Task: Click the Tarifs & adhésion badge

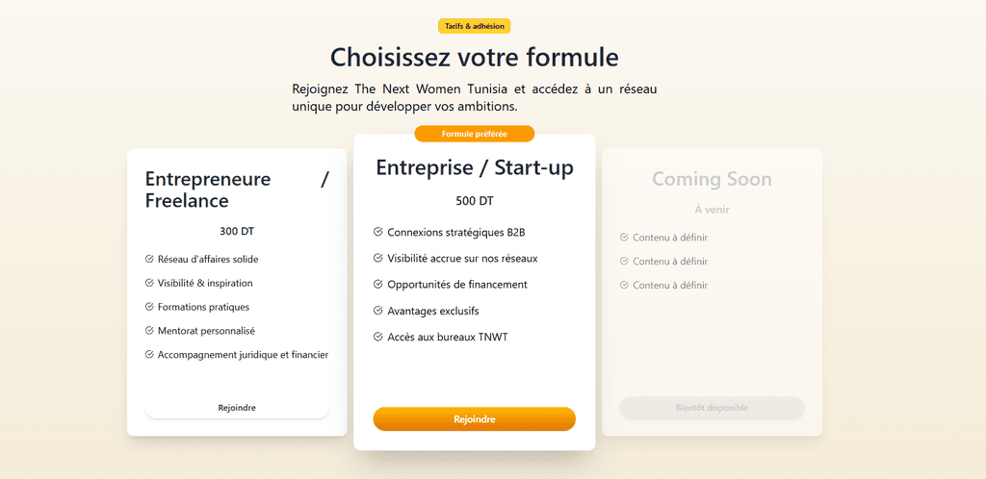Action: coord(474,26)
